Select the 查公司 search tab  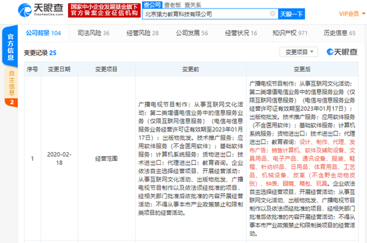pos(152,5)
